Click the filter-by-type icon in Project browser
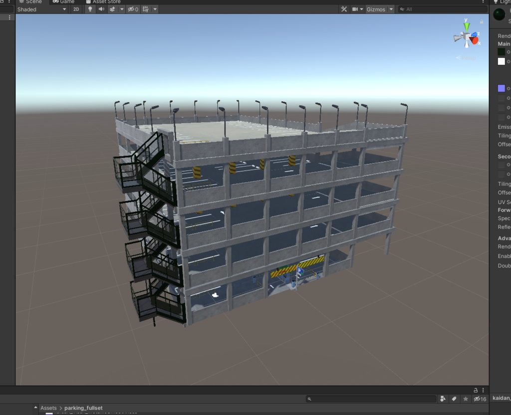Image resolution: width=511 pixels, height=415 pixels. click(443, 399)
